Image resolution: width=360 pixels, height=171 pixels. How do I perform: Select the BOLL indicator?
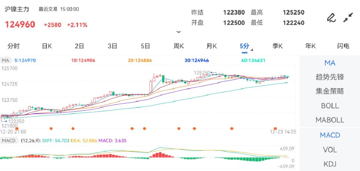[330, 106]
